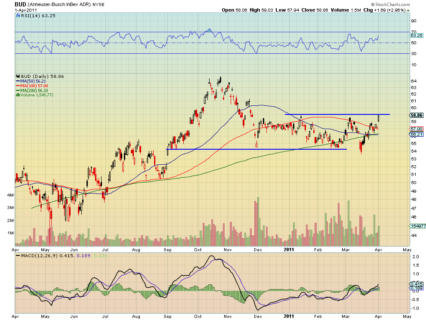The height and width of the screenshot is (320, 426).
Task: Click the Sep label under the MACD panel
Action: [x=168, y=317]
